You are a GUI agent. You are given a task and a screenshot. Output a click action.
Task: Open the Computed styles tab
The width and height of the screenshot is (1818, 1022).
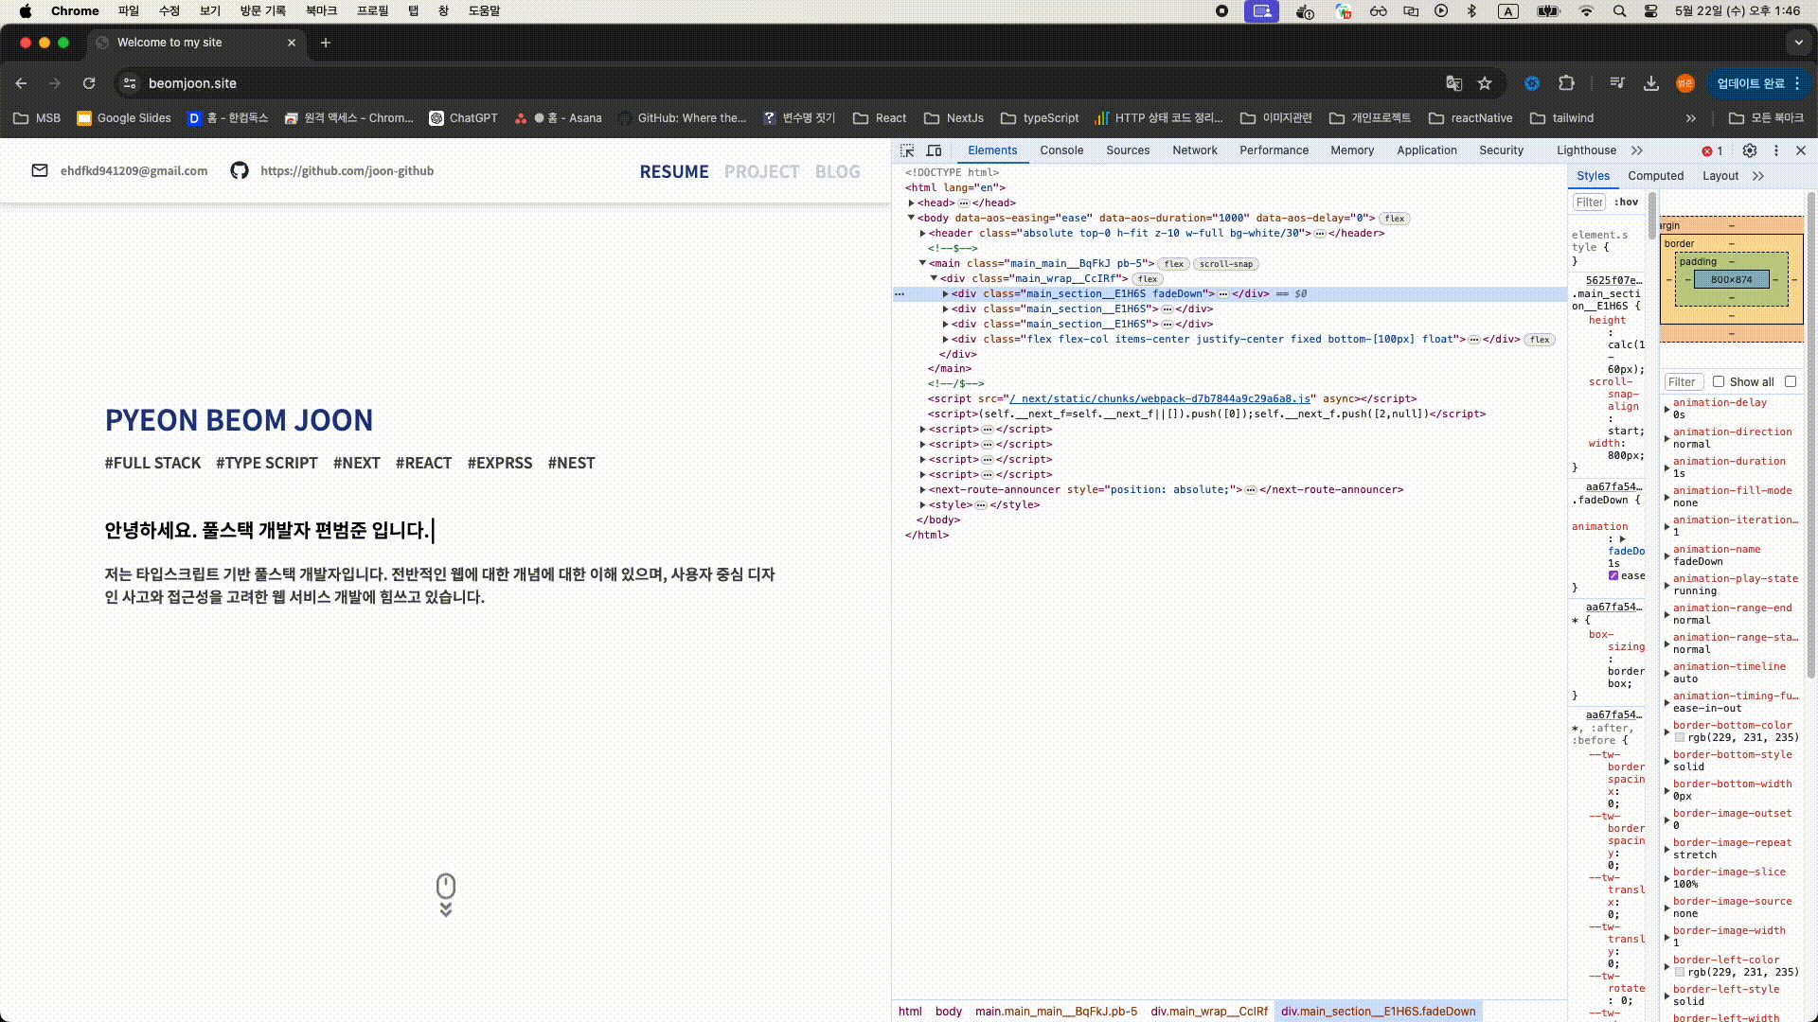pos(1655,176)
